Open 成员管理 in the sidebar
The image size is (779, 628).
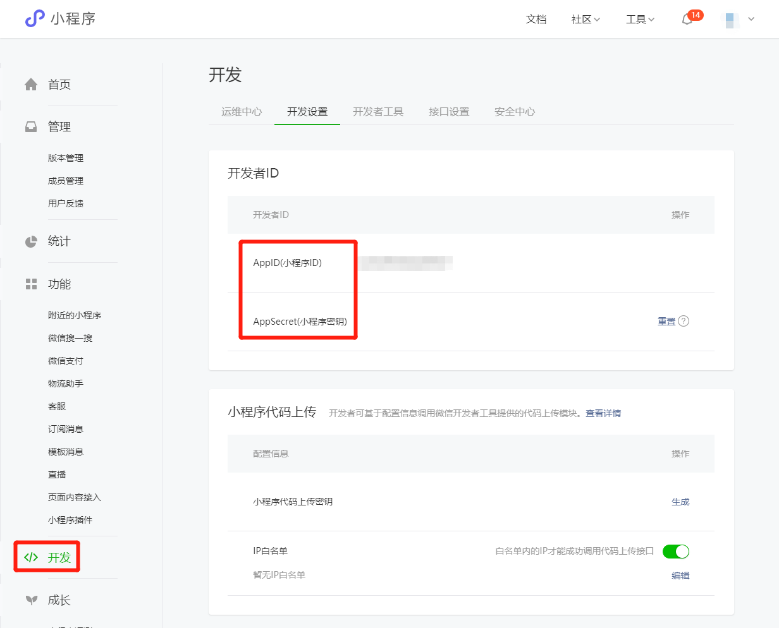coord(66,181)
